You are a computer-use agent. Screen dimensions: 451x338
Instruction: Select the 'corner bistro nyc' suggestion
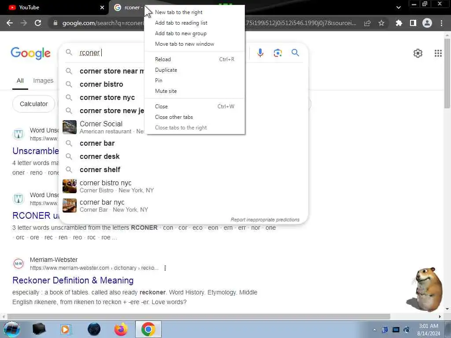184,186
